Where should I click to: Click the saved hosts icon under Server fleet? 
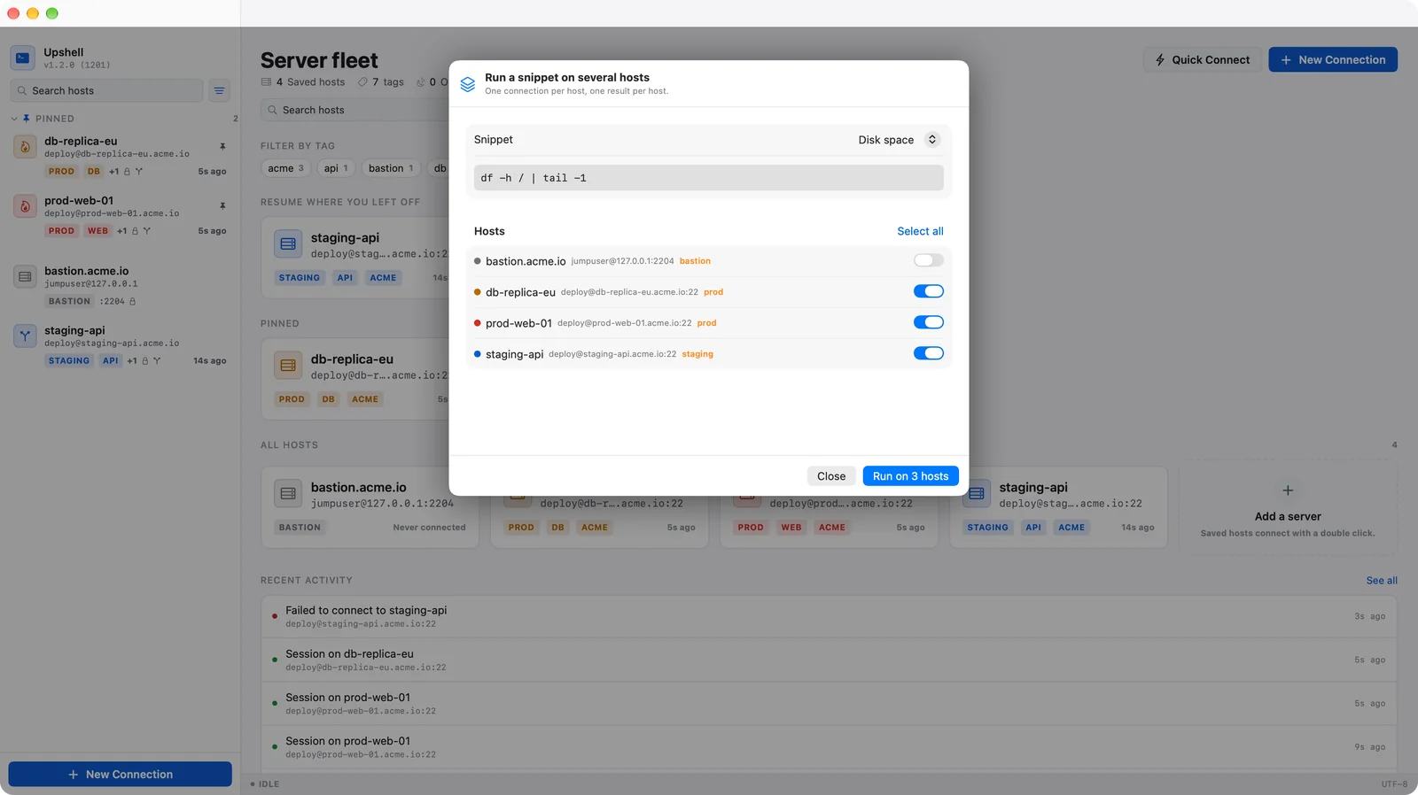pyautogui.click(x=266, y=81)
